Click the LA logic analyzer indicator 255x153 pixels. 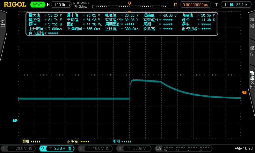point(159,149)
